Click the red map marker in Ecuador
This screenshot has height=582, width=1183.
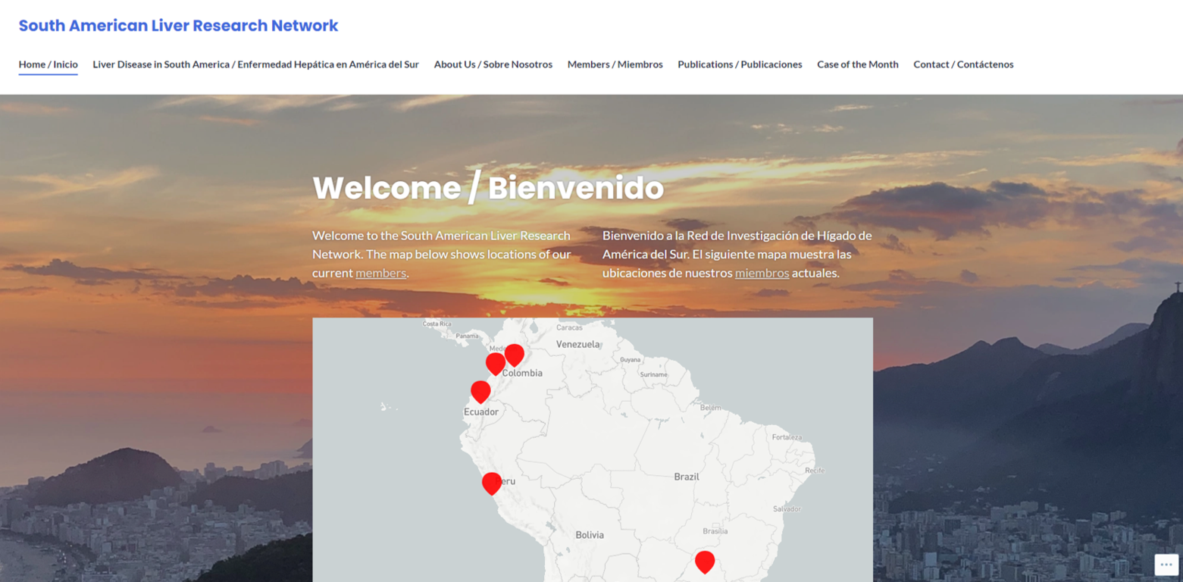[x=480, y=390]
